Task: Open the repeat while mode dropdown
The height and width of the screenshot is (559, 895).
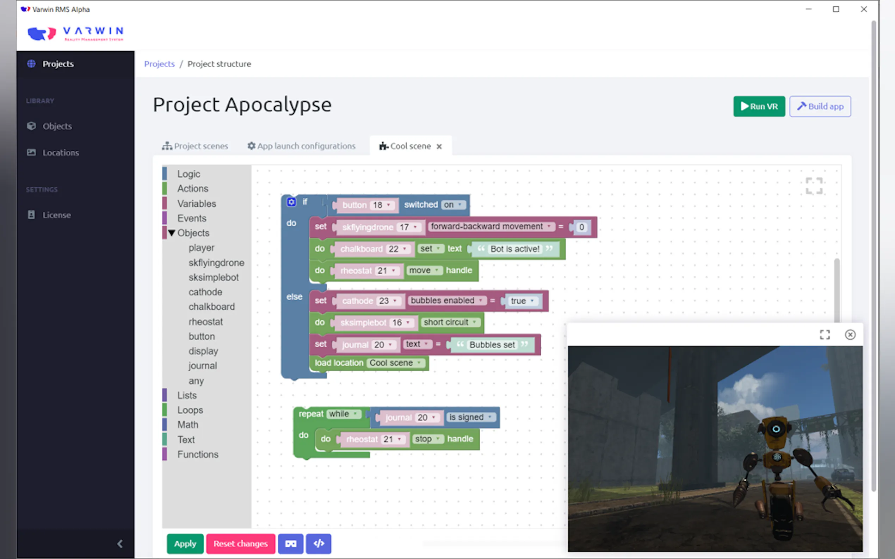Action: (343, 414)
